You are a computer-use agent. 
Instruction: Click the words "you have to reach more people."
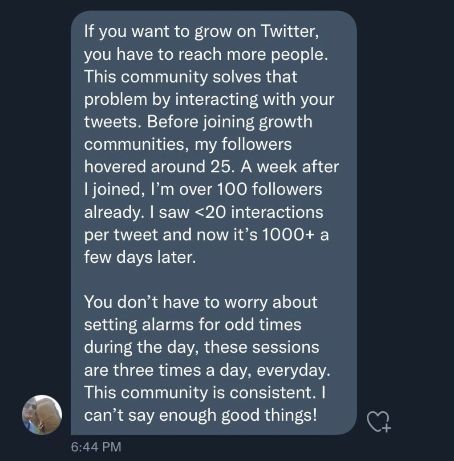pyautogui.click(x=206, y=54)
